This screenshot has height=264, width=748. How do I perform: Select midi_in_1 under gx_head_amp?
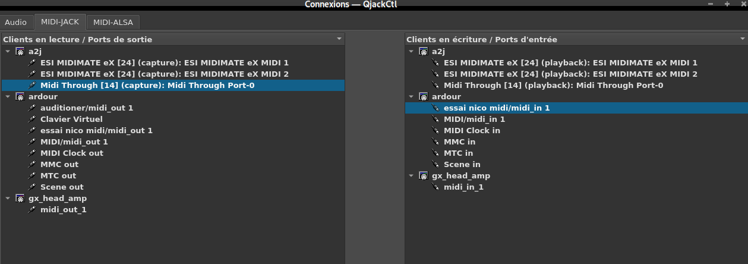pos(463,187)
